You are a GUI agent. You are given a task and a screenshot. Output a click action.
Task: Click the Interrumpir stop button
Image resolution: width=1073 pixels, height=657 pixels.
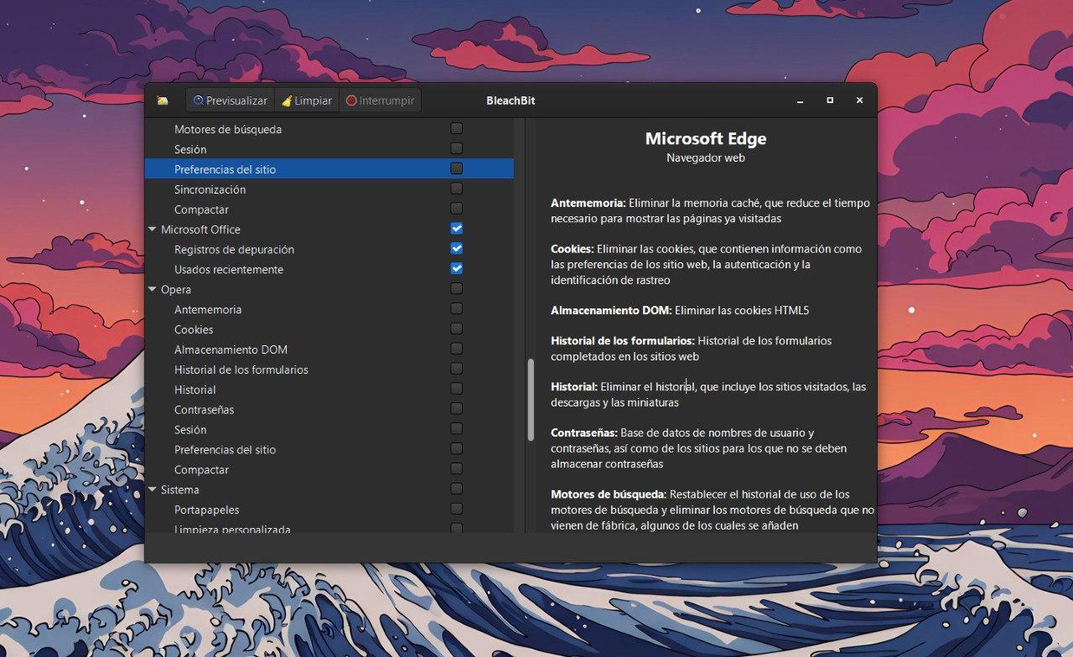(x=381, y=101)
